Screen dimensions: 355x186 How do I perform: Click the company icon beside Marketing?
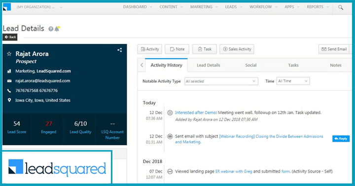point(9,71)
